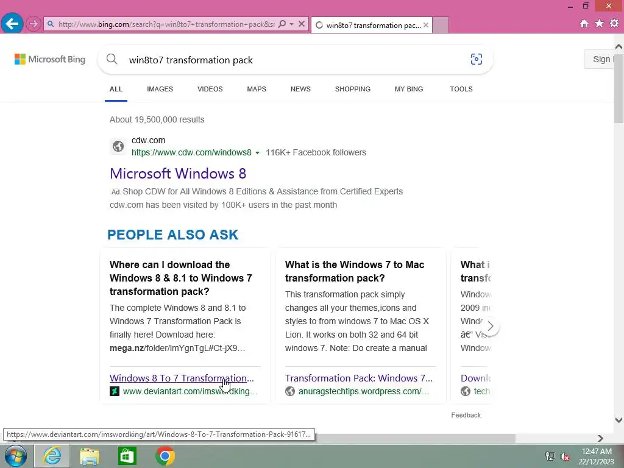Screen dimensions: 624x468
Task: Click the DeviantArt favicon icon
Action: [x=114, y=391]
